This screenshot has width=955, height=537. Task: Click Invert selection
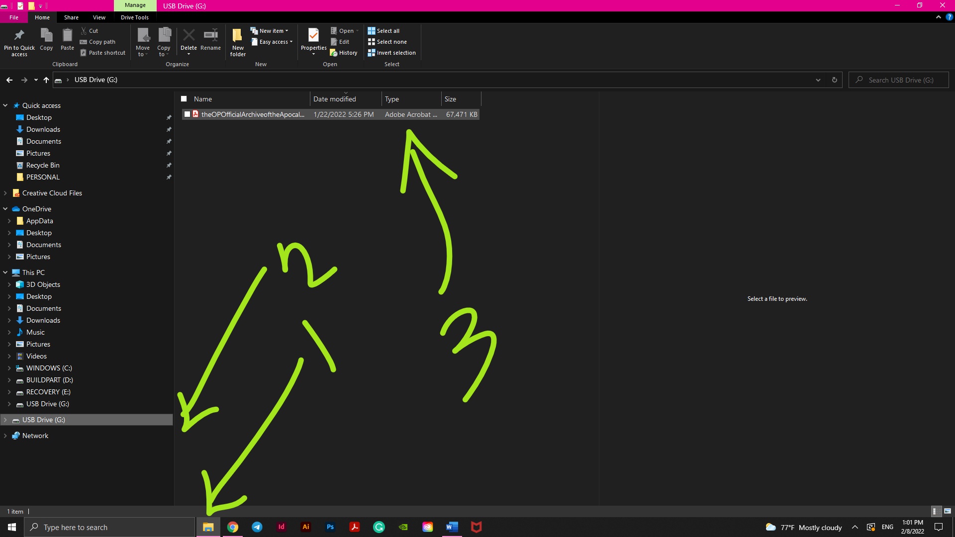[x=391, y=53]
